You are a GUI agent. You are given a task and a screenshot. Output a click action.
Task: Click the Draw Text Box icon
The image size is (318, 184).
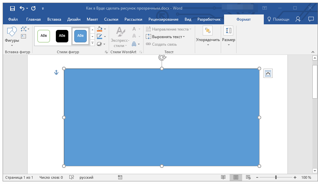click(24, 36)
